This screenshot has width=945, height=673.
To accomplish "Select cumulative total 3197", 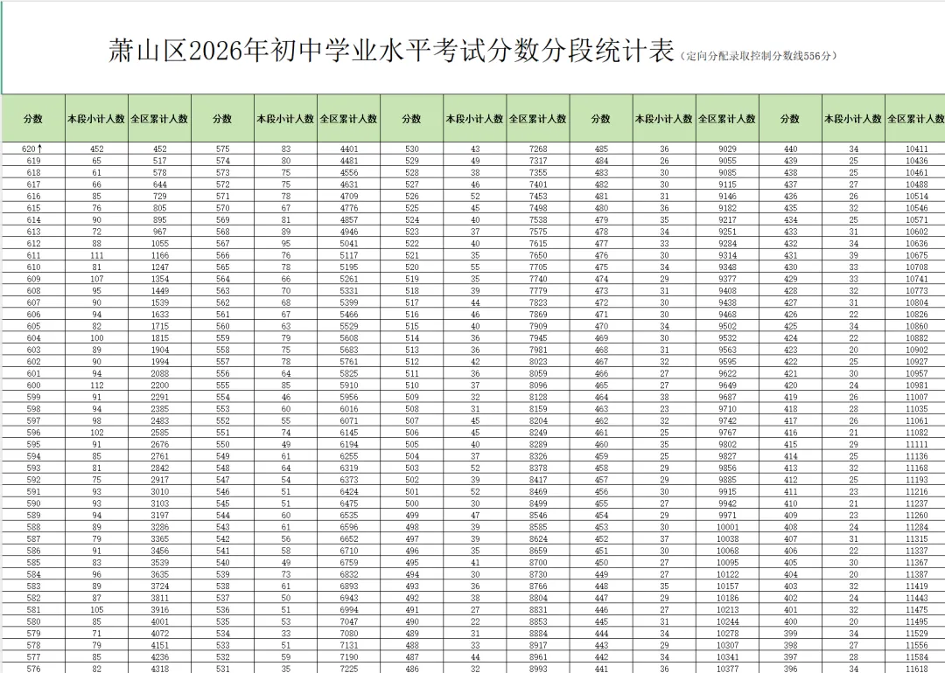I will pos(160,516).
